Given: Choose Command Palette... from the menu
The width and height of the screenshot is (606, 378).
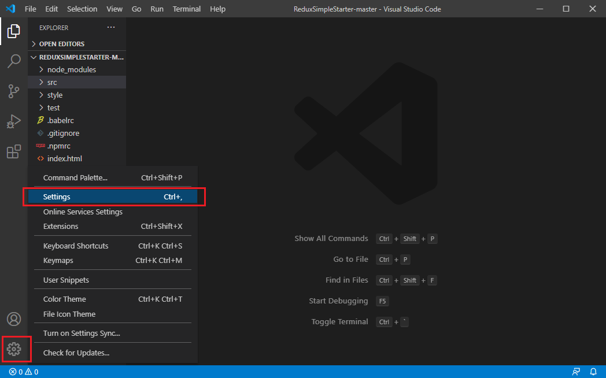Looking at the screenshot, I should point(113,177).
